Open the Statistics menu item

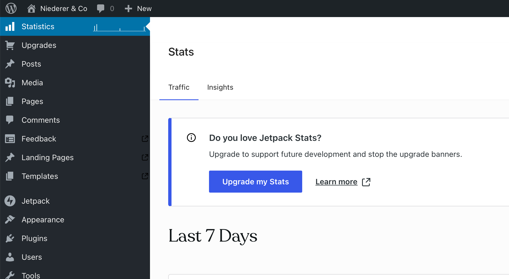(38, 26)
